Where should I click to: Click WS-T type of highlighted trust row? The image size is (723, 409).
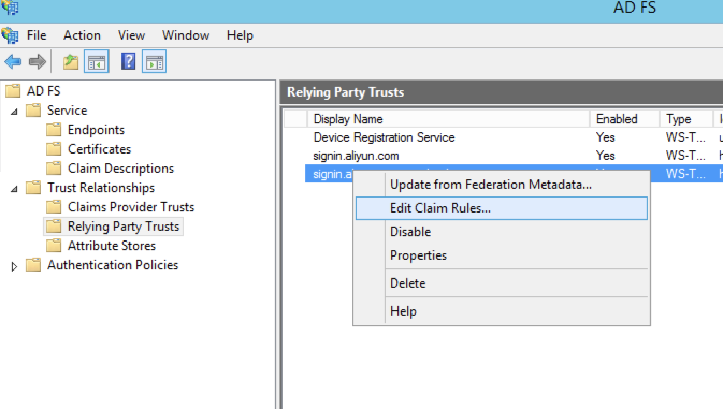click(685, 174)
